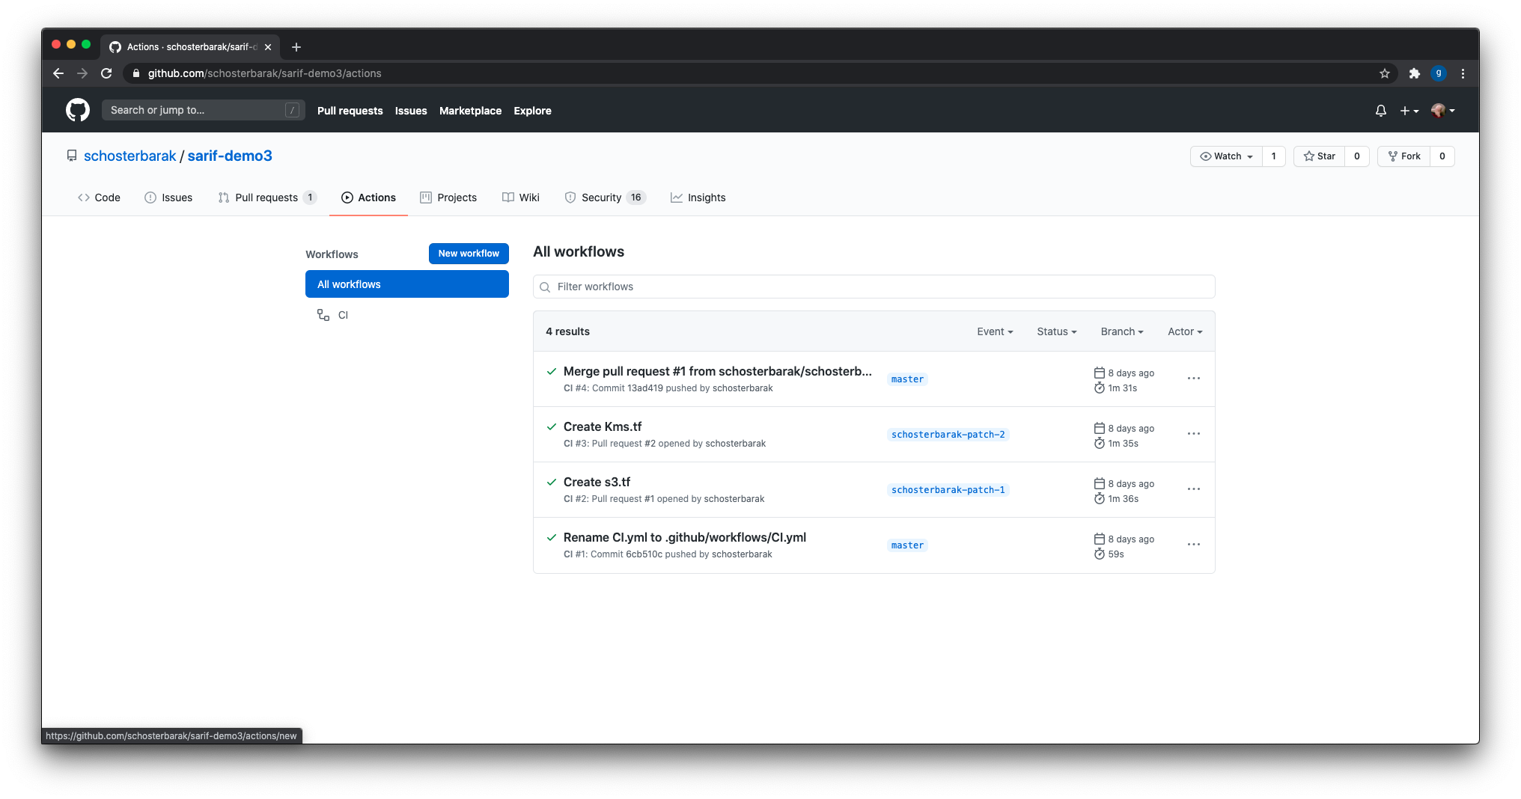Go forward with browser forward arrow
The height and width of the screenshot is (799, 1521).
click(82, 73)
